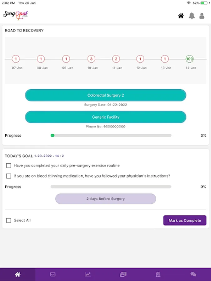Open the chat bubbles tab icon
This screenshot has width=211, height=281.
click(193, 274)
